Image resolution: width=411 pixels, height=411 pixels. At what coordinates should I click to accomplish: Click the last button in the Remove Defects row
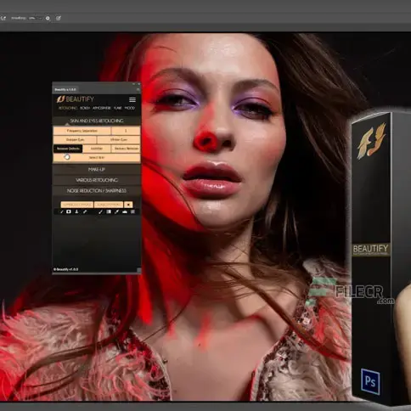(126, 149)
